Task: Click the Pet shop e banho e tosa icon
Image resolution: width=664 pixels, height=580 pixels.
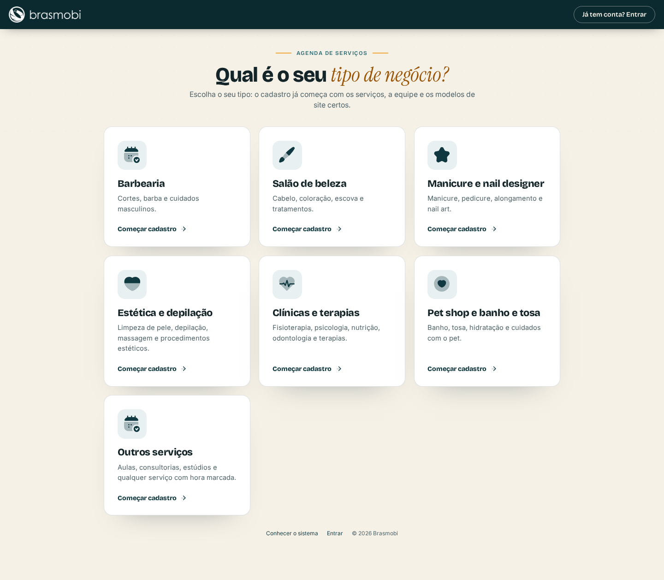Action: (442, 284)
